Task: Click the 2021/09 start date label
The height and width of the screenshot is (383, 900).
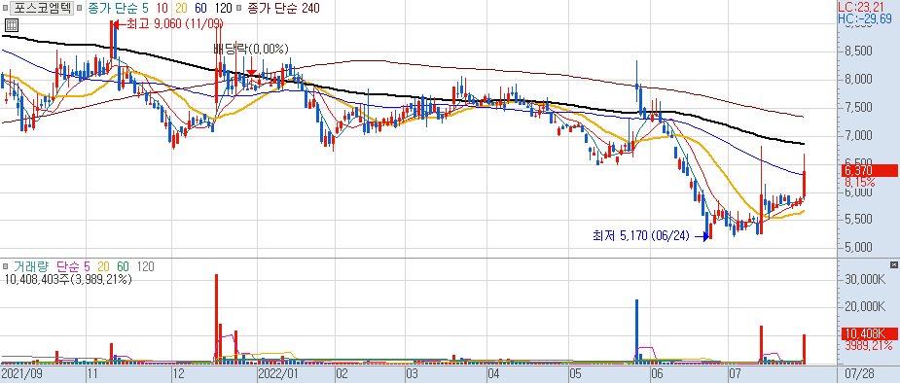Action: click(x=21, y=374)
